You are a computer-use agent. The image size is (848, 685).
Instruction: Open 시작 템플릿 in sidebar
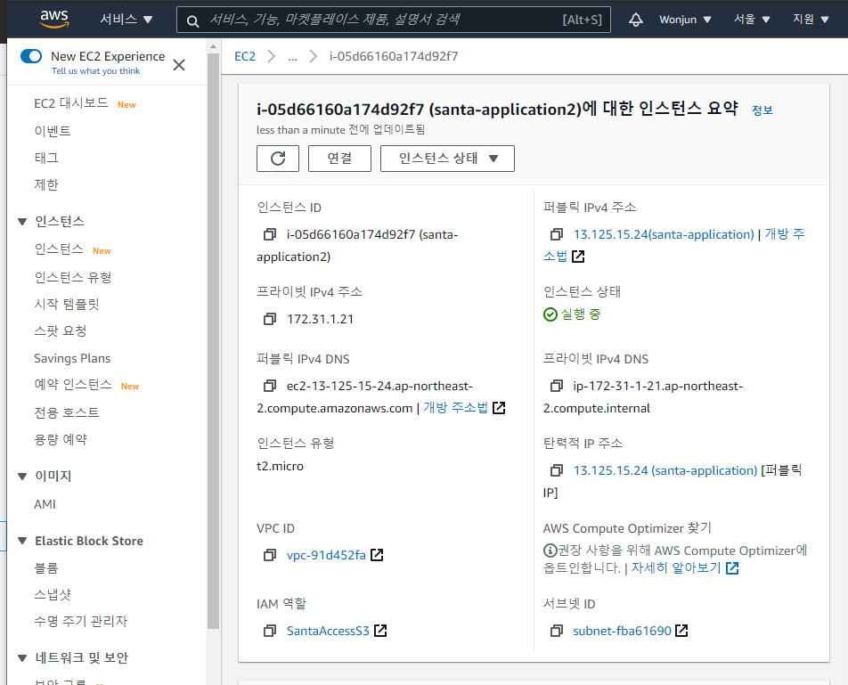67,304
